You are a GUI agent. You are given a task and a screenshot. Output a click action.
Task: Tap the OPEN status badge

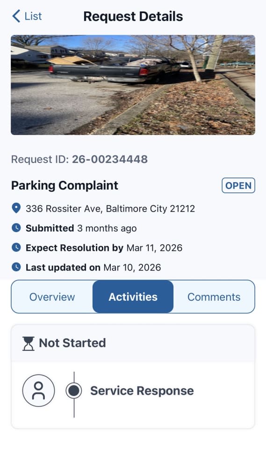238,185
